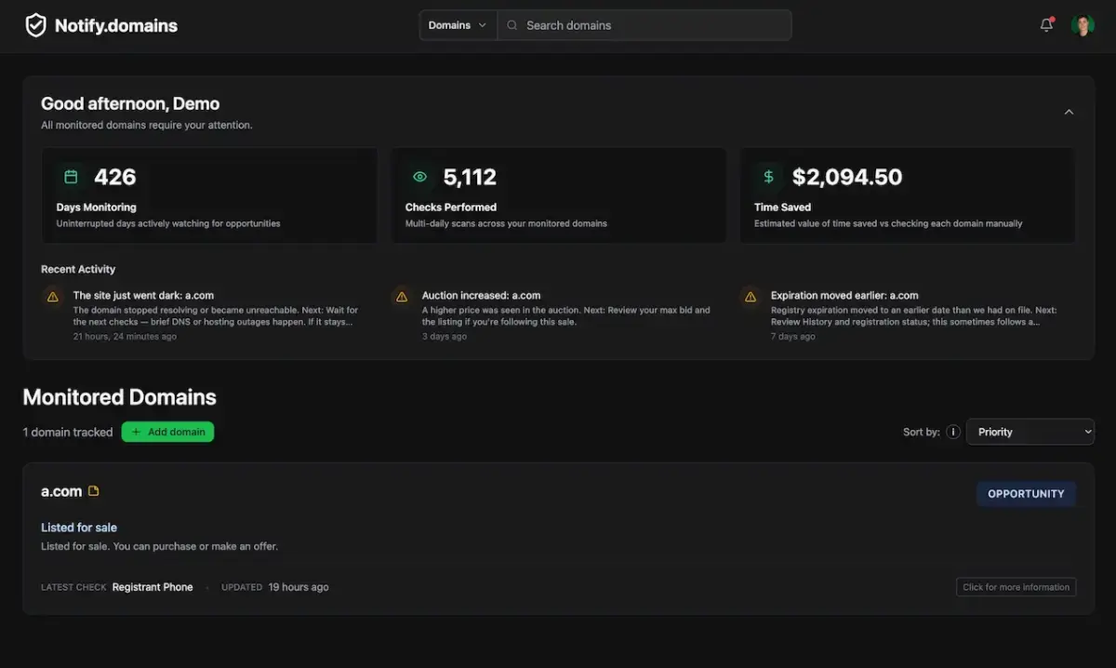Click warning icon for site went dark
1116x668 pixels.
click(x=53, y=297)
